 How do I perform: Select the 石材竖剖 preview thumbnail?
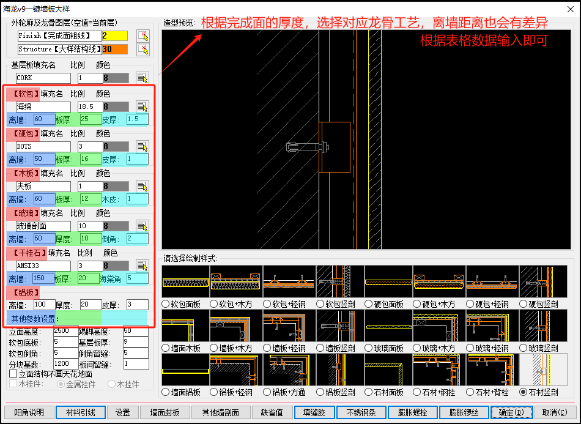[543, 370]
